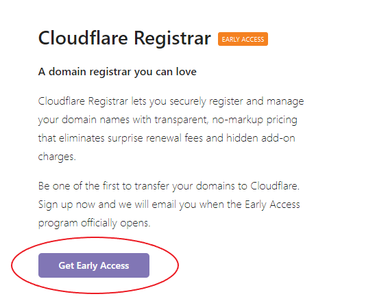
Task: Click the word 'charges.' ending the first paragraph
Action: coord(57,157)
